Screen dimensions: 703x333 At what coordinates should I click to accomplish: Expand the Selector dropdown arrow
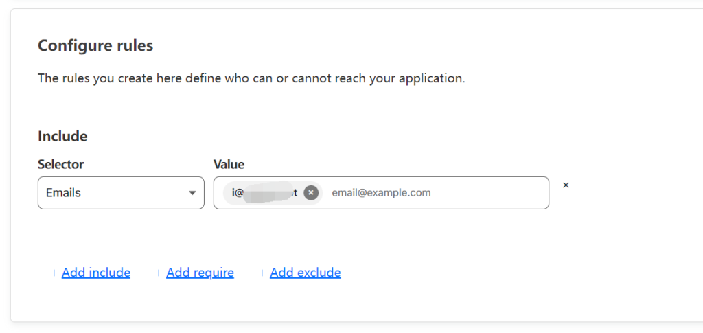(192, 193)
